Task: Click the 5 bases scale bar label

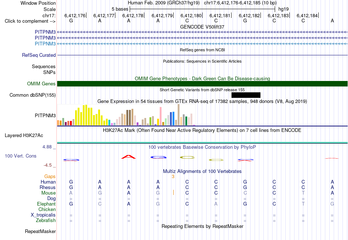Action: (x=120, y=9)
